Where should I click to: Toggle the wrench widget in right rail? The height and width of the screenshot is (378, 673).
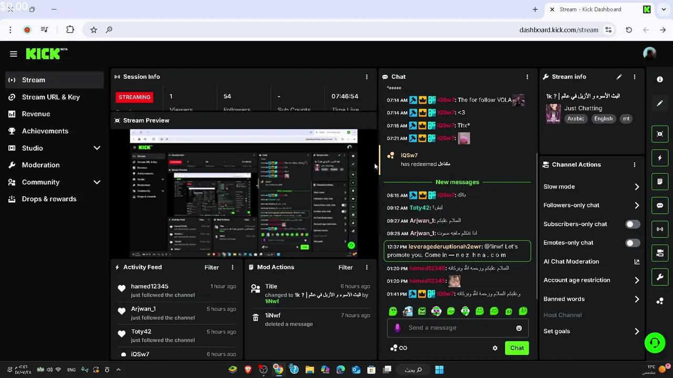point(660,277)
